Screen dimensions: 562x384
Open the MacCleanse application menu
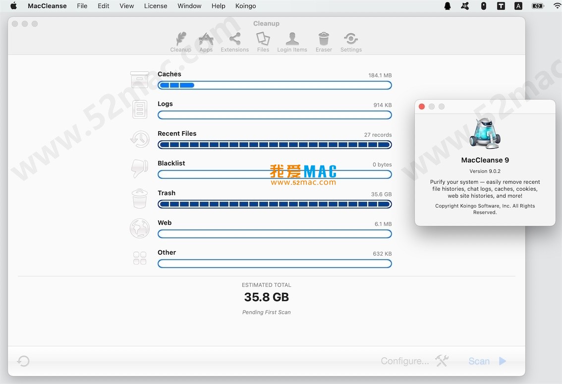click(x=47, y=6)
